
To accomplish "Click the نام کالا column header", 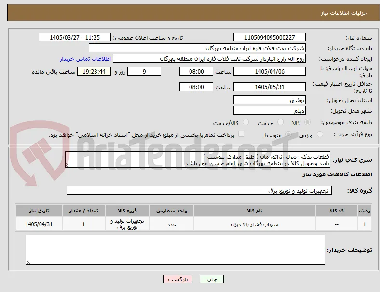I will tap(255, 211).
